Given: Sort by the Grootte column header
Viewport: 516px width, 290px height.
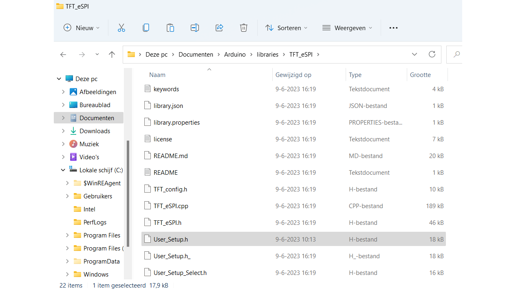Looking at the screenshot, I should click(x=420, y=75).
